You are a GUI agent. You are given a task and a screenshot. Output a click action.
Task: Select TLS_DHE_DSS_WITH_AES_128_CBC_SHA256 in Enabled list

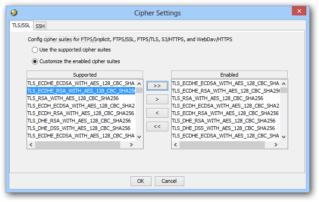[226, 128]
